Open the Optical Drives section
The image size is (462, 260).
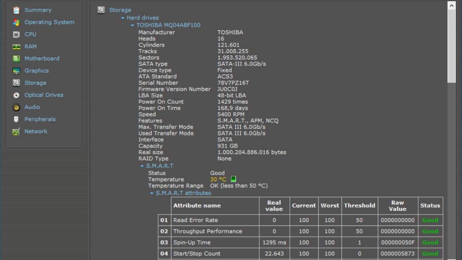coord(44,95)
